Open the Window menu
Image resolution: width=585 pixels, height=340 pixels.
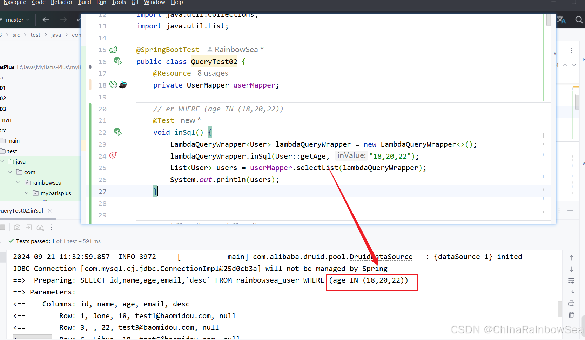tap(155, 2)
